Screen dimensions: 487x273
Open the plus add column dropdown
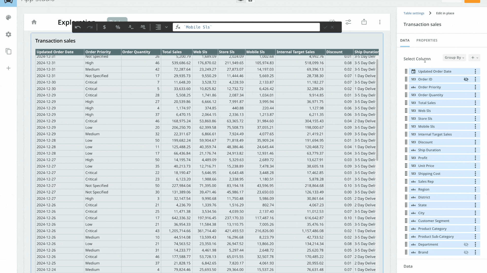474,58
